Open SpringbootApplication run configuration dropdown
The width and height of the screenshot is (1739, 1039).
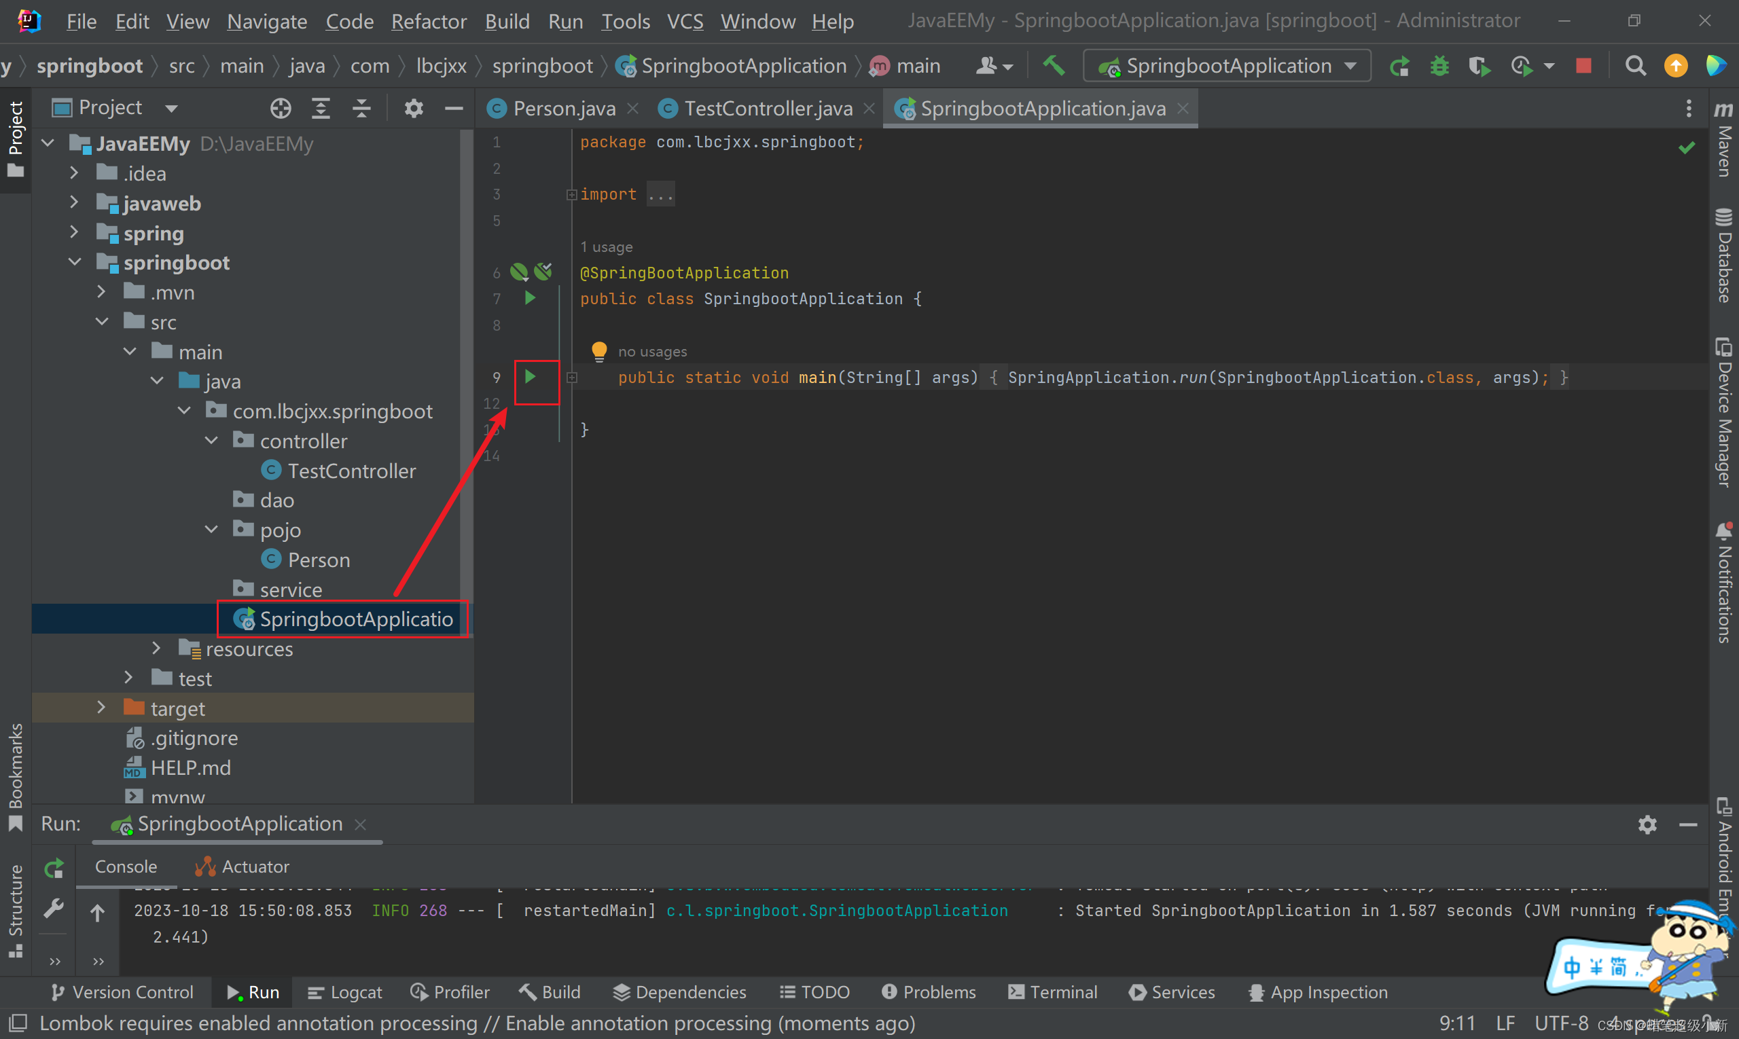coord(1227,67)
